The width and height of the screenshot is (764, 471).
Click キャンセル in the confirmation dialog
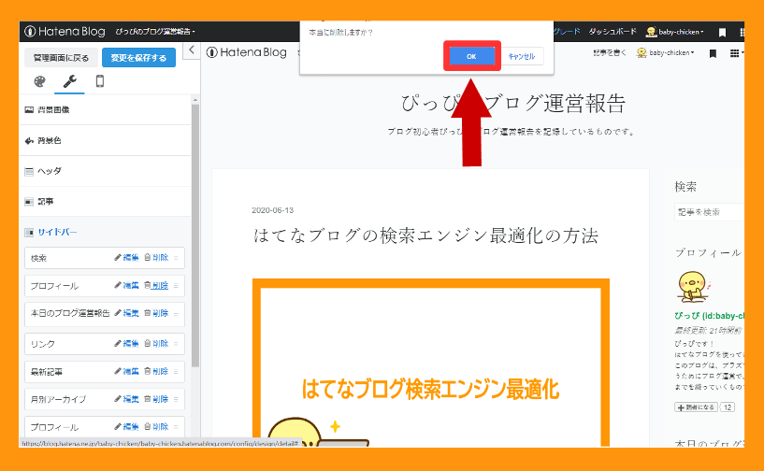(522, 56)
